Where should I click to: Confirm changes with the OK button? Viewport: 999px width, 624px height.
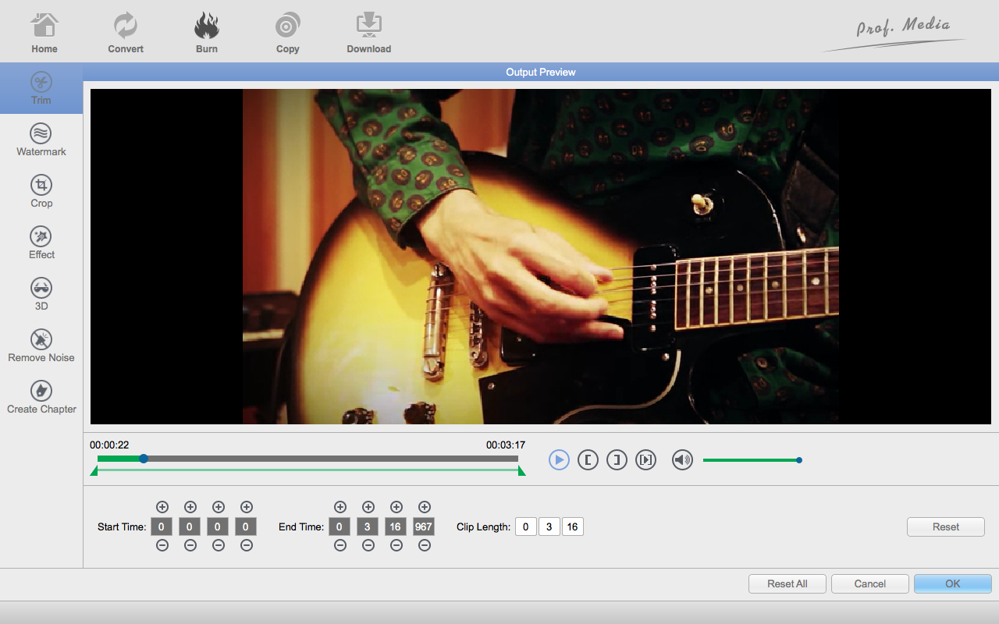pyautogui.click(x=952, y=583)
